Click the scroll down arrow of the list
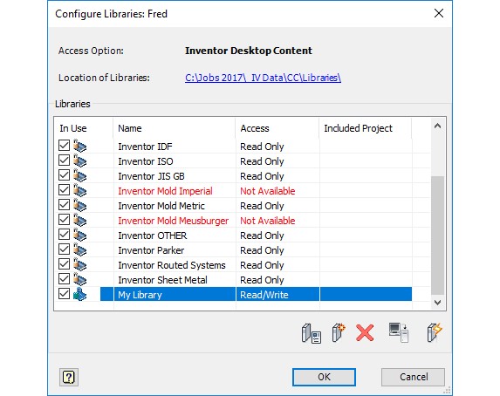The height and width of the screenshot is (396, 500). click(x=437, y=303)
